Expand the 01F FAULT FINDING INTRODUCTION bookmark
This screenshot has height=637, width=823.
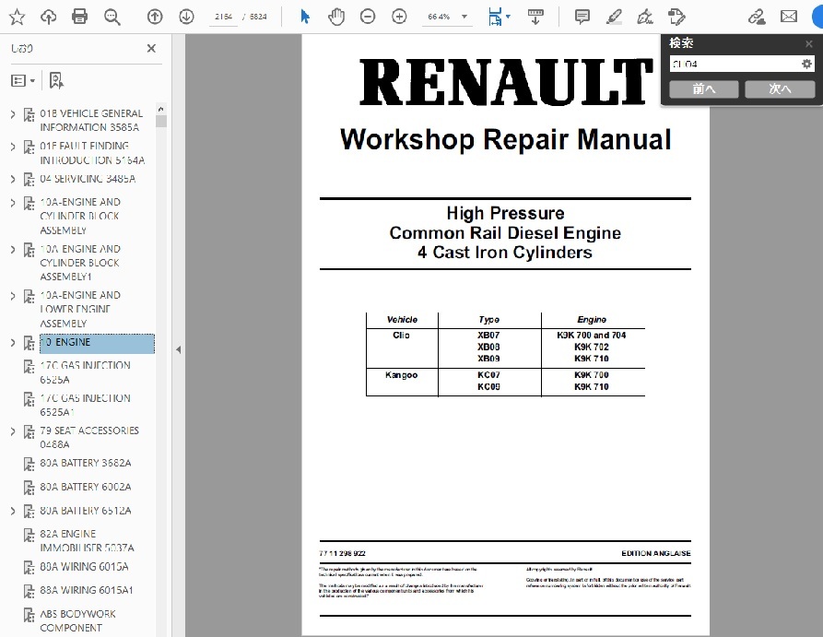[13, 146]
